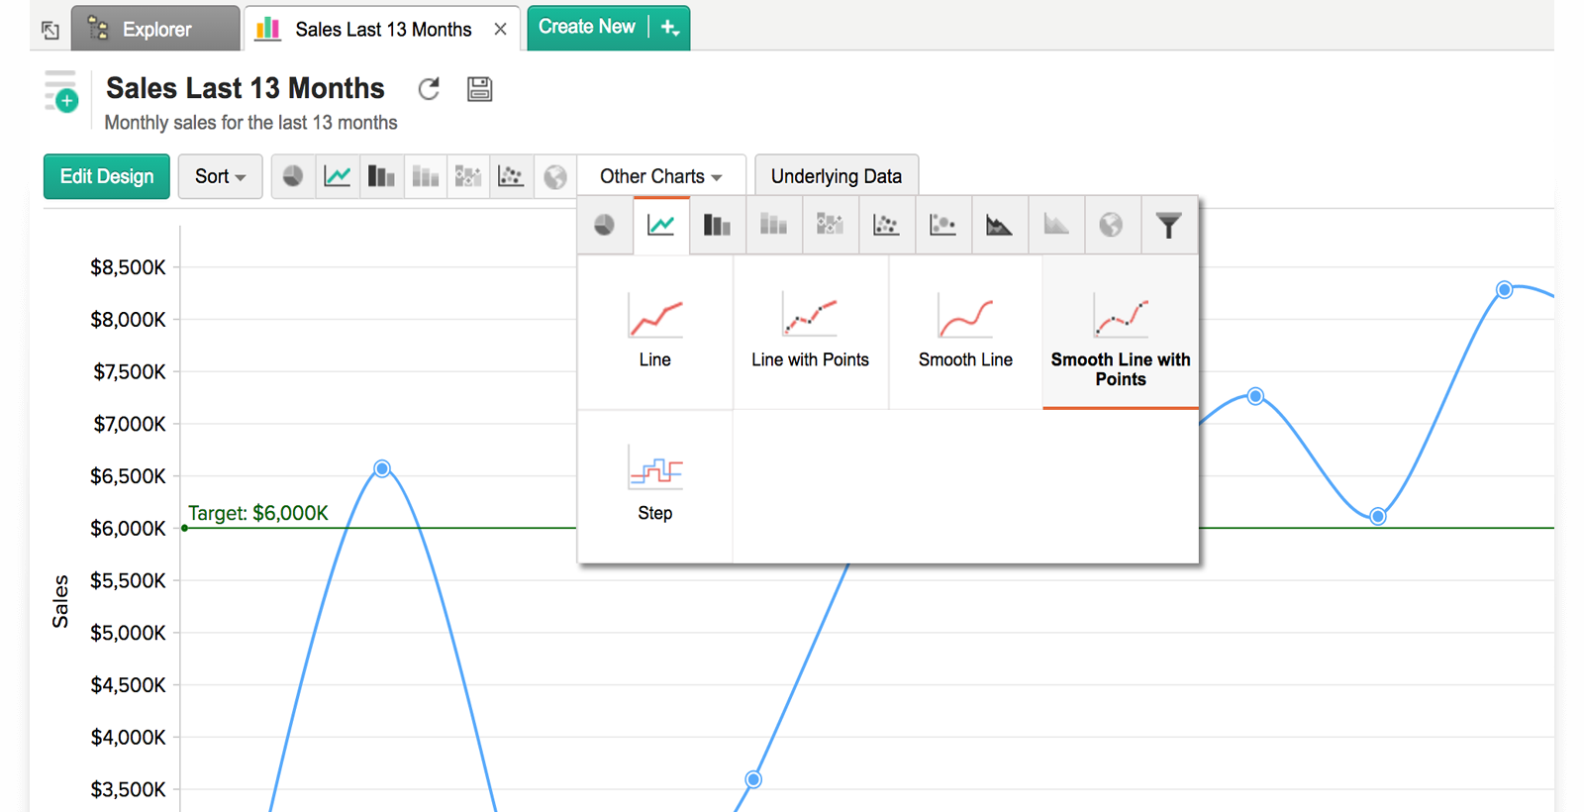The height and width of the screenshot is (812, 1584).
Task: Select the funnel chart icon in popup
Action: [x=1168, y=226]
